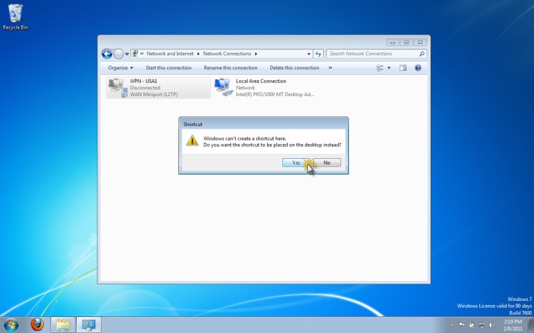This screenshot has width=534, height=333.
Task: Toggle the preview pane icon
Action: 403,68
